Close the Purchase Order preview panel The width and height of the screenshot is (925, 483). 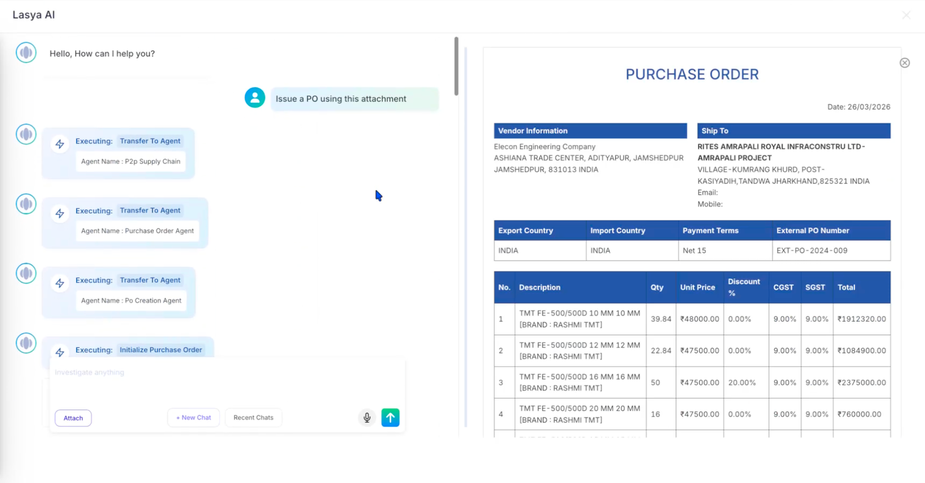(x=905, y=63)
